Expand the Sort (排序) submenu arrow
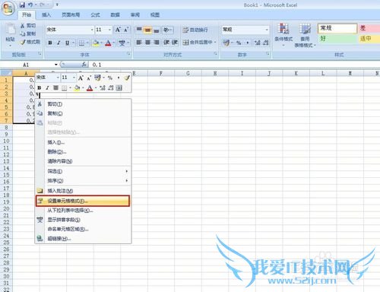Viewport: 380px width, 292px height. click(126, 181)
